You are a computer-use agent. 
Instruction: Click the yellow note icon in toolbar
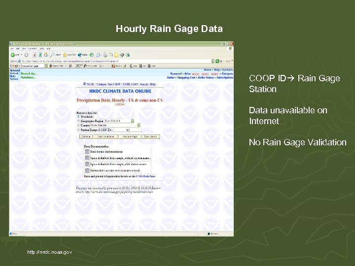click(116, 55)
